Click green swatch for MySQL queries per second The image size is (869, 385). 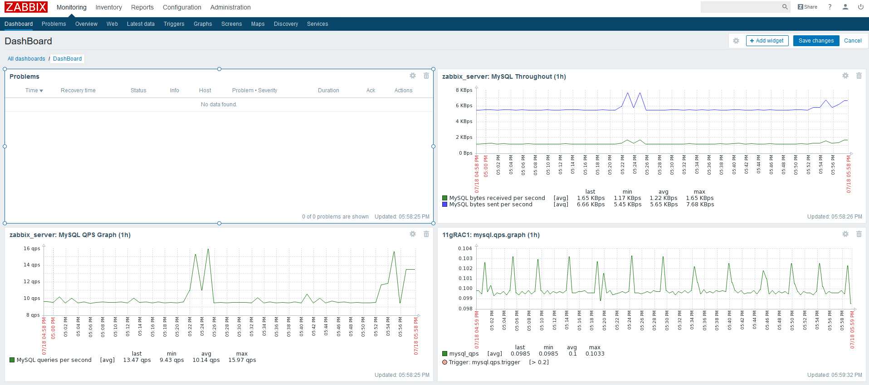pos(12,360)
